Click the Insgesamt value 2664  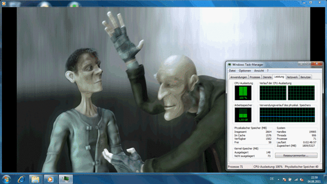pos(269,132)
